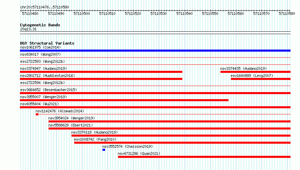Click ruler position 57110580
This screenshot has width=300, height=170.
[287, 13]
